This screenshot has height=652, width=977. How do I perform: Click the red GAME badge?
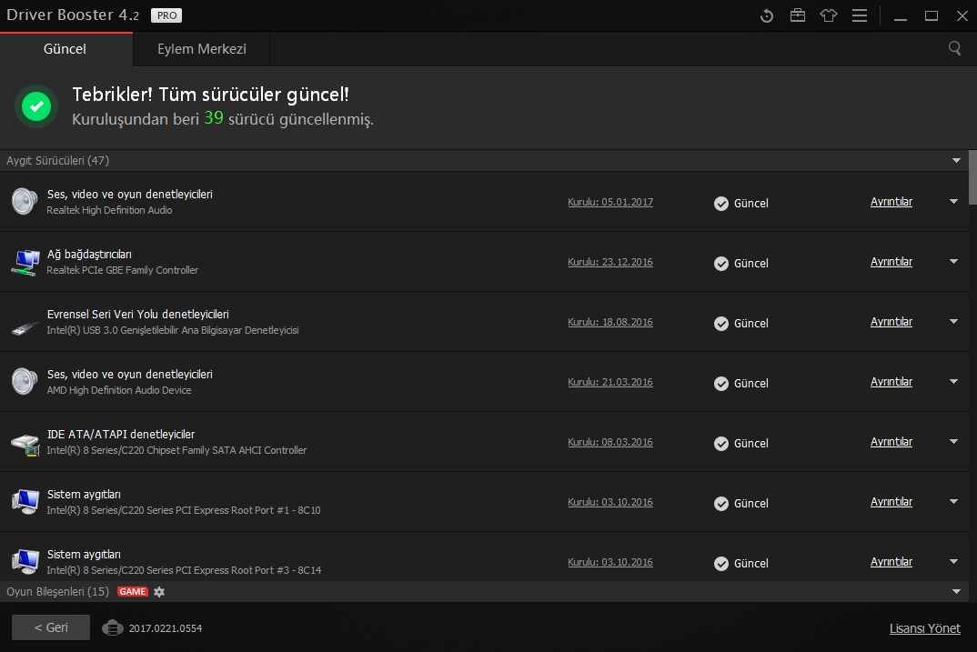click(133, 592)
